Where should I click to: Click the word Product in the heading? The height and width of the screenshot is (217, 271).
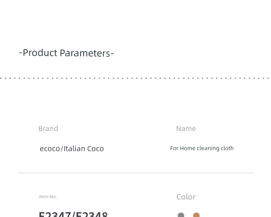point(40,53)
